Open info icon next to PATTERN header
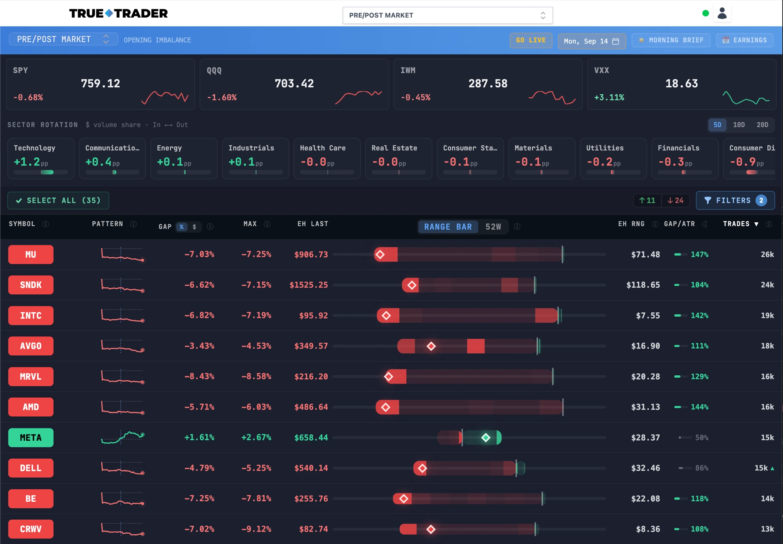The height and width of the screenshot is (544, 783). point(134,224)
